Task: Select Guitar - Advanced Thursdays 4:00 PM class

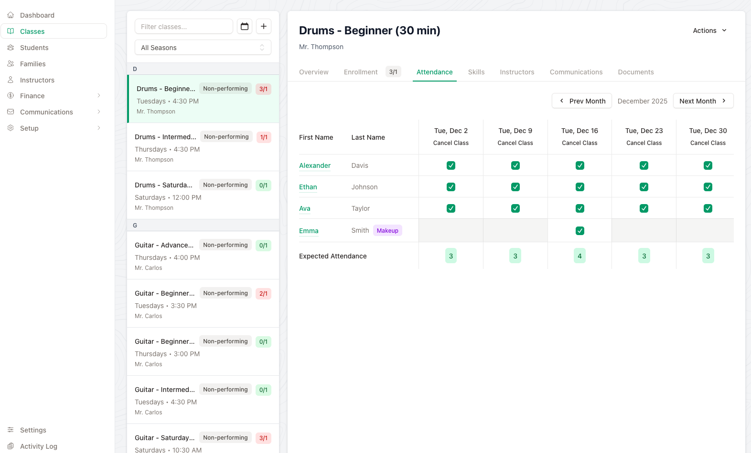Action: click(x=203, y=255)
